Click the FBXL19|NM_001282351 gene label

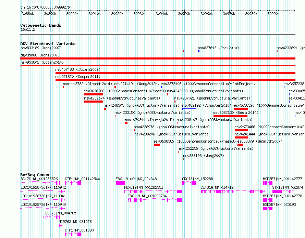[x=144, y=187]
